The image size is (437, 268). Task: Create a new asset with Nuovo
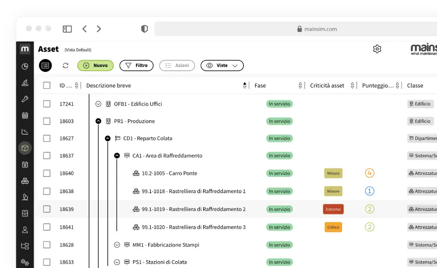click(x=95, y=66)
